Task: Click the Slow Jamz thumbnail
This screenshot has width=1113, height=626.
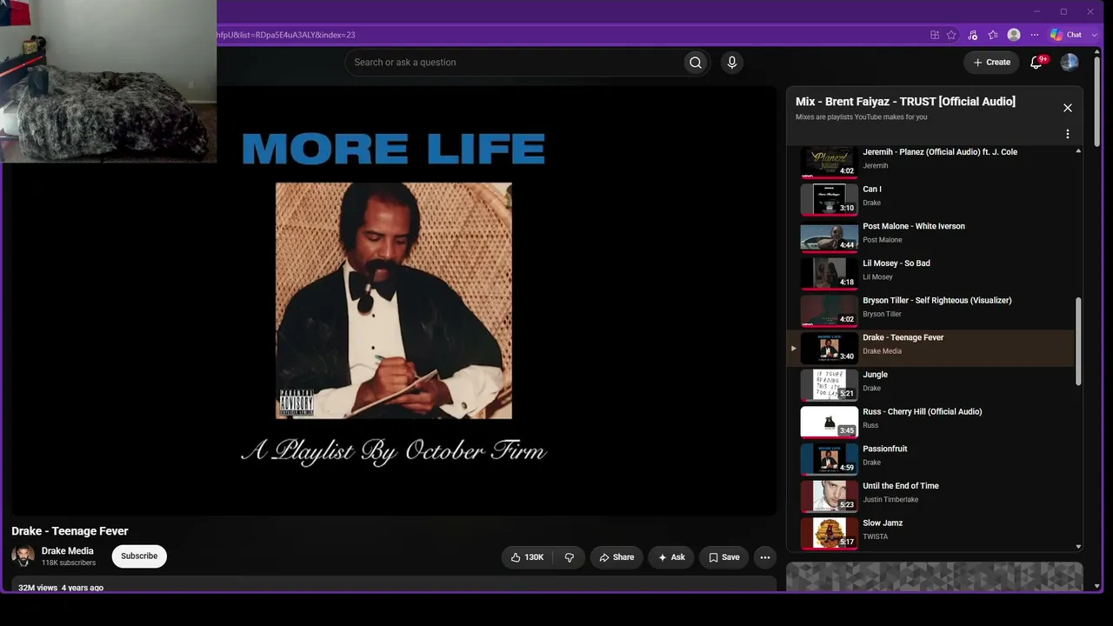Action: (x=829, y=534)
